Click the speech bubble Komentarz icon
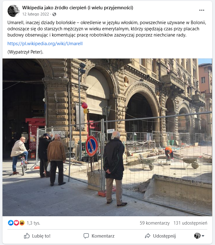Image resolution: width=215 pixels, height=245 pixels. (86, 236)
